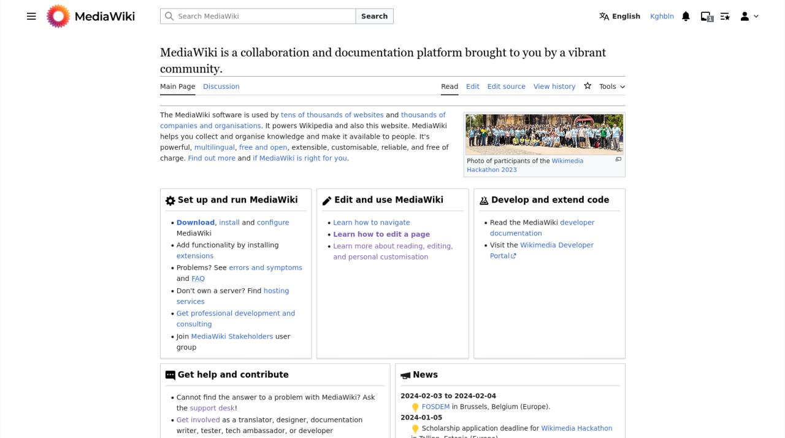Open the Kghbln user page link
785x438 pixels.
pos(662,17)
